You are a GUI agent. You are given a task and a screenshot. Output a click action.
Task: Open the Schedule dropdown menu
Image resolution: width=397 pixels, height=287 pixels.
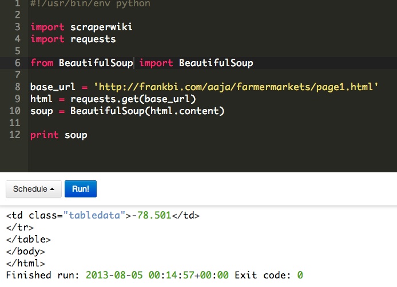(34, 189)
